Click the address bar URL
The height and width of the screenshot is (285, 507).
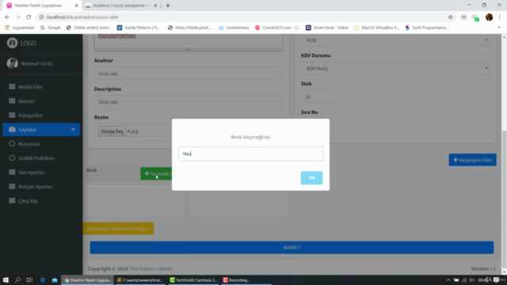[x=82, y=17]
